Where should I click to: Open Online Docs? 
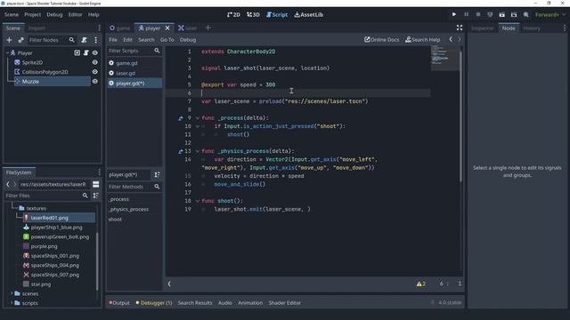(382, 39)
